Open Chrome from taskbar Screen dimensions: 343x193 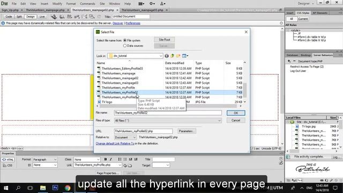68,188
